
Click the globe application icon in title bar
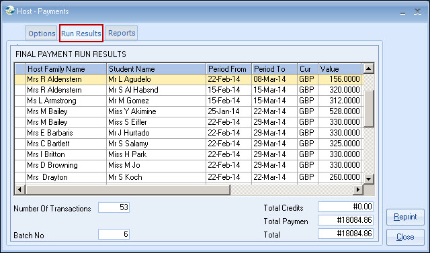[x=10, y=11]
